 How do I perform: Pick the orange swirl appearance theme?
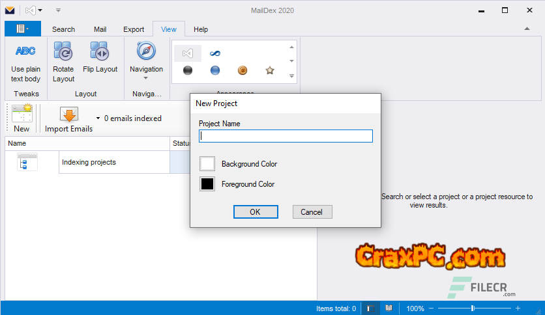click(x=243, y=70)
